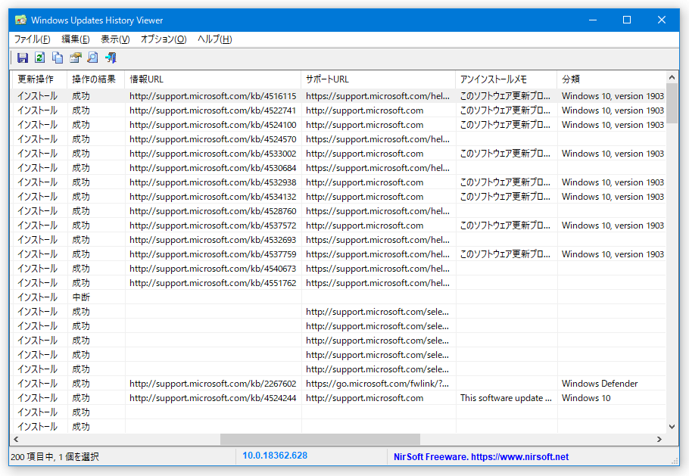This screenshot has height=476, width=689.
Task: Select the kb/4551762 info URL cell
Action: [x=213, y=283]
